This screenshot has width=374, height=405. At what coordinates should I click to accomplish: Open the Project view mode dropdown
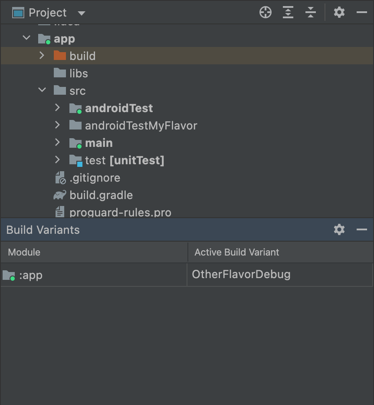click(x=82, y=13)
